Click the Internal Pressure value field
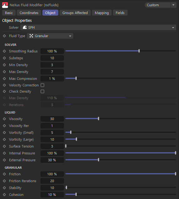Screen dimensions: 179x199 pos(52,153)
